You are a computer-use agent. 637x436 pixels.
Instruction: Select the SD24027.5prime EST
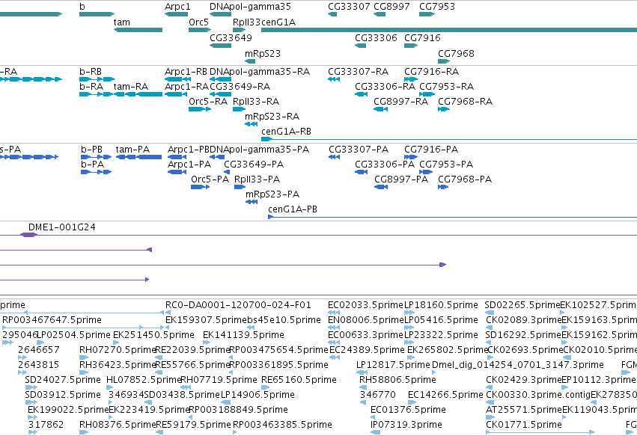[x=31, y=387]
